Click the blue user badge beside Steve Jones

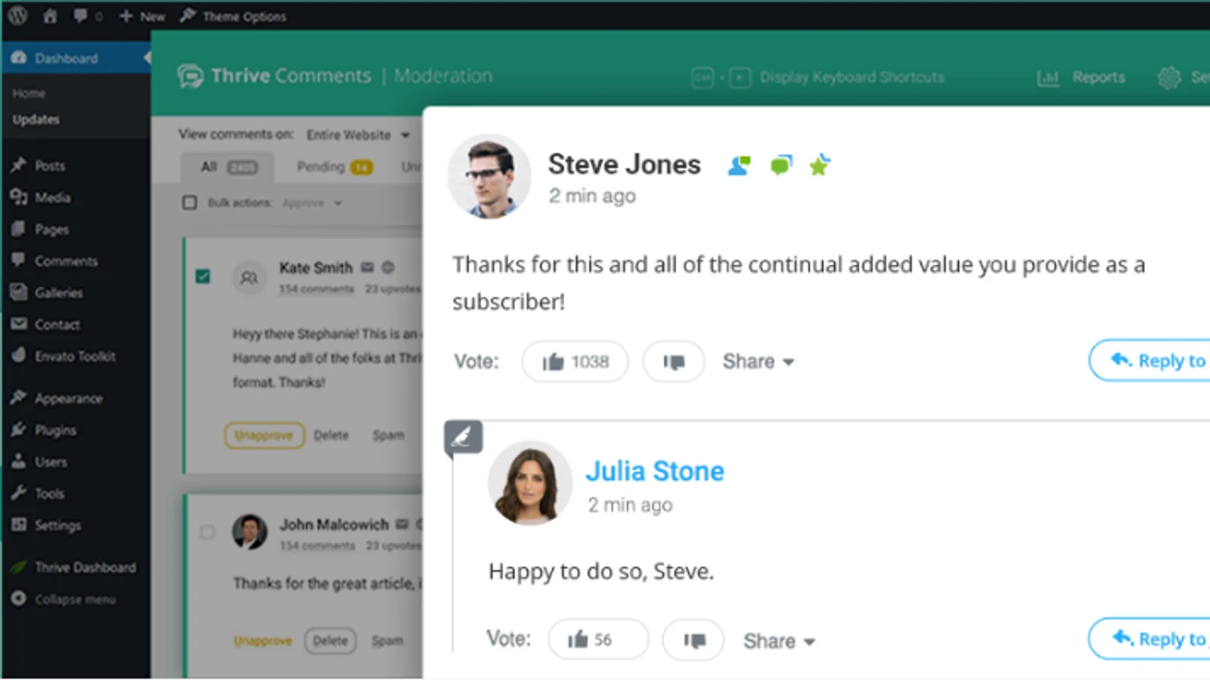pyautogui.click(x=739, y=165)
